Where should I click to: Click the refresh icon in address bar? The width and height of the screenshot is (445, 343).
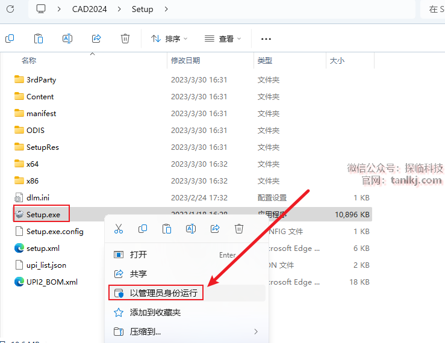(10, 9)
